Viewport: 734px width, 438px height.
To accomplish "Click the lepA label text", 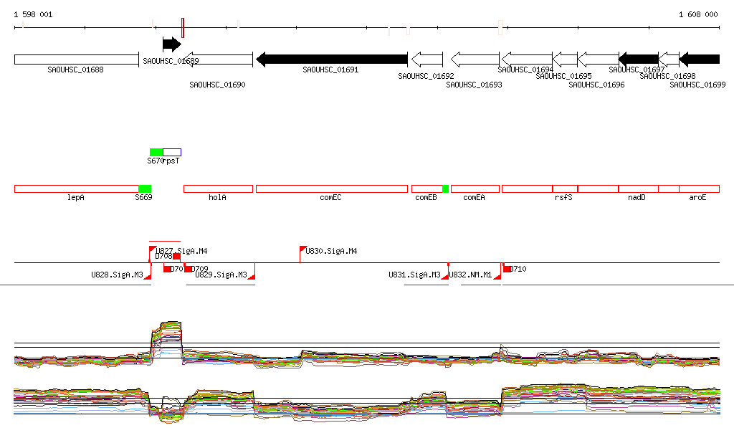I will click(x=76, y=197).
